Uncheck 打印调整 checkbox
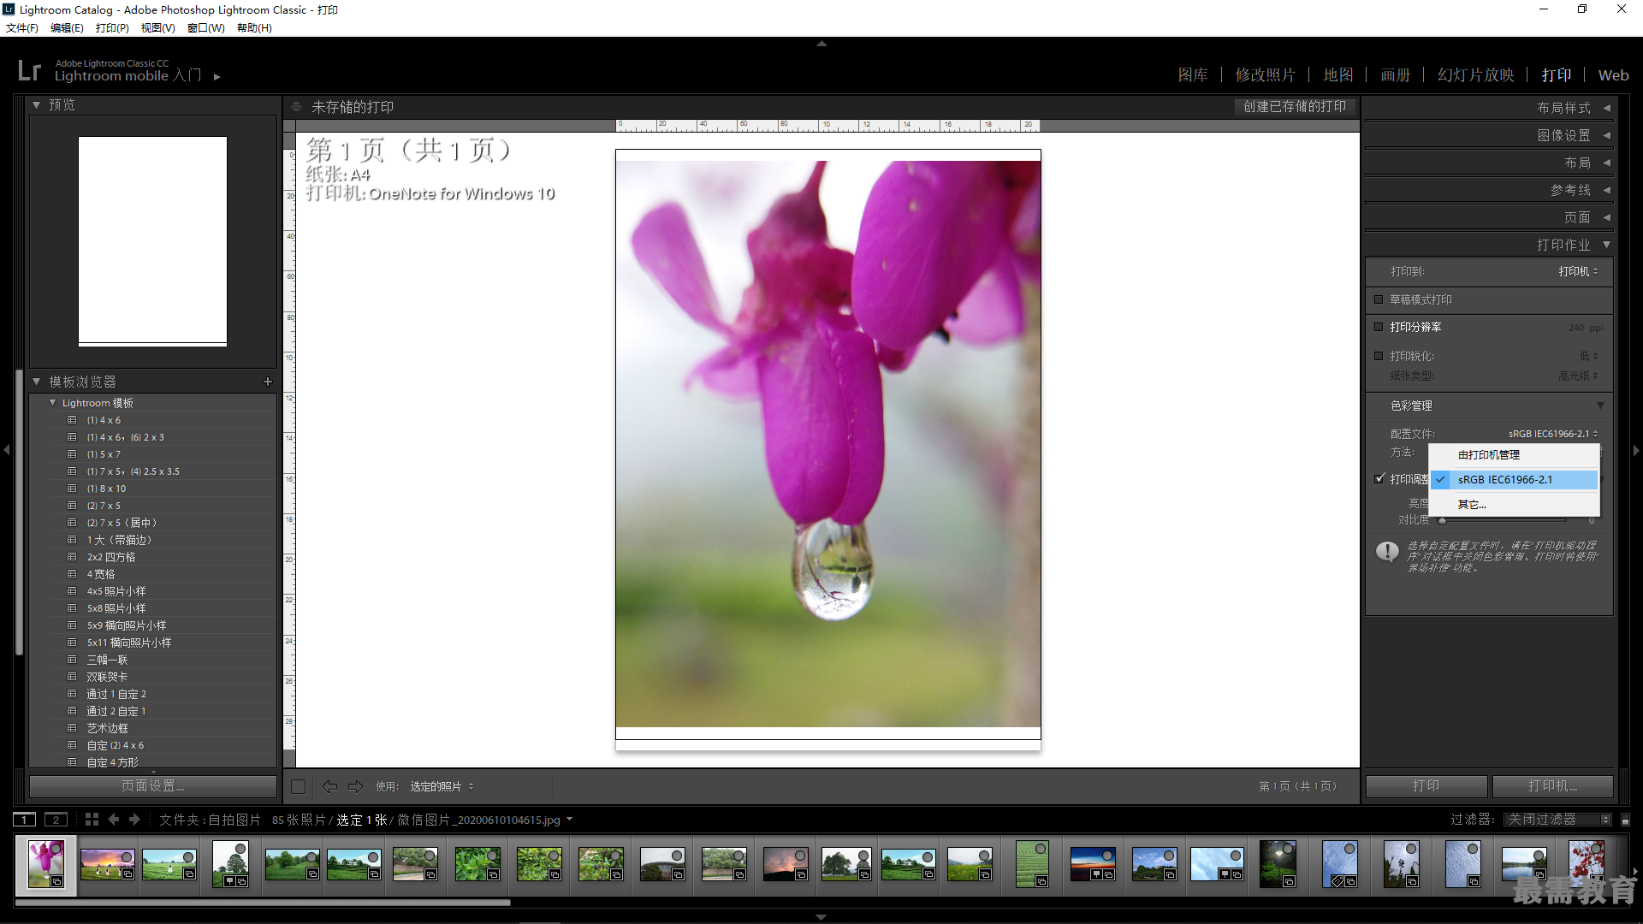The height and width of the screenshot is (924, 1643). [1379, 478]
